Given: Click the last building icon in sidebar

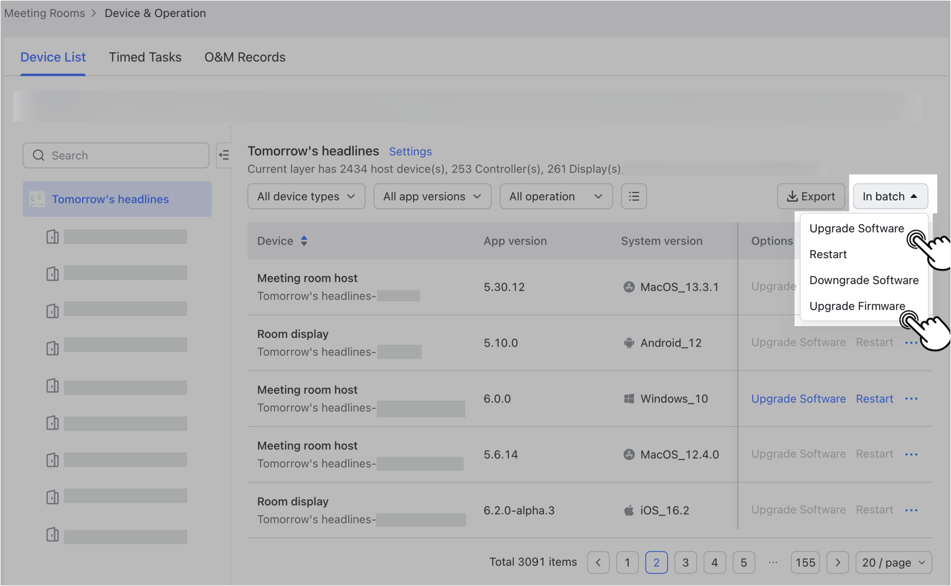Looking at the screenshot, I should tap(52, 534).
